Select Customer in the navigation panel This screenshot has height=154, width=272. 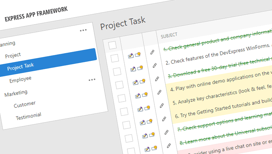pyautogui.click(x=25, y=104)
